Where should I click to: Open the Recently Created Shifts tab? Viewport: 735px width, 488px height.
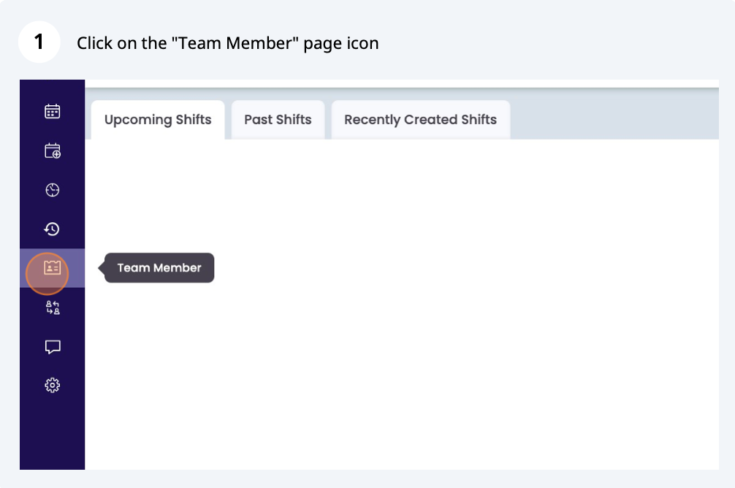coord(420,120)
